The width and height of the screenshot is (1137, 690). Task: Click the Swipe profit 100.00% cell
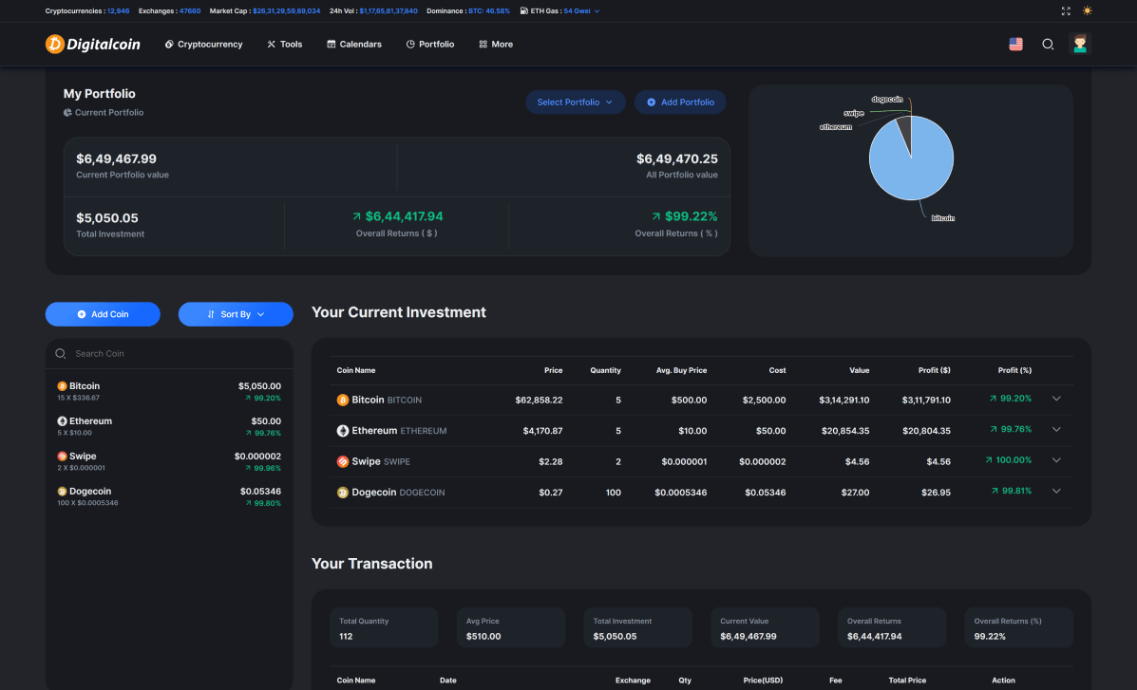pos(1008,460)
